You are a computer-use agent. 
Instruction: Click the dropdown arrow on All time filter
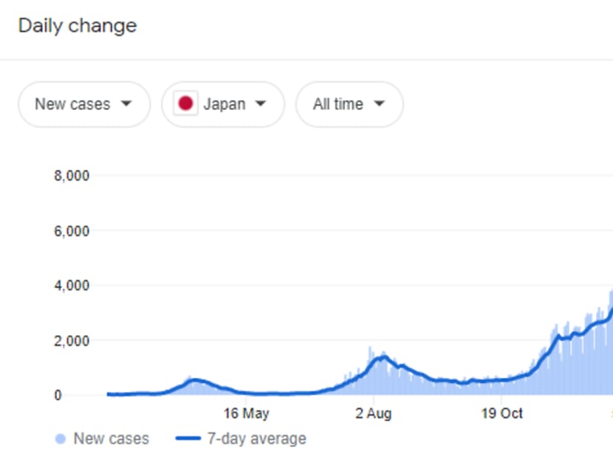click(379, 104)
